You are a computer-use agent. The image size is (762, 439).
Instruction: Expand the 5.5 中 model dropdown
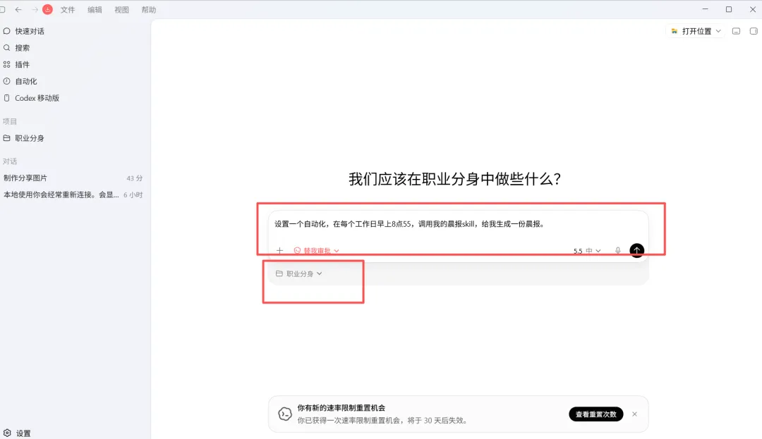coord(587,251)
